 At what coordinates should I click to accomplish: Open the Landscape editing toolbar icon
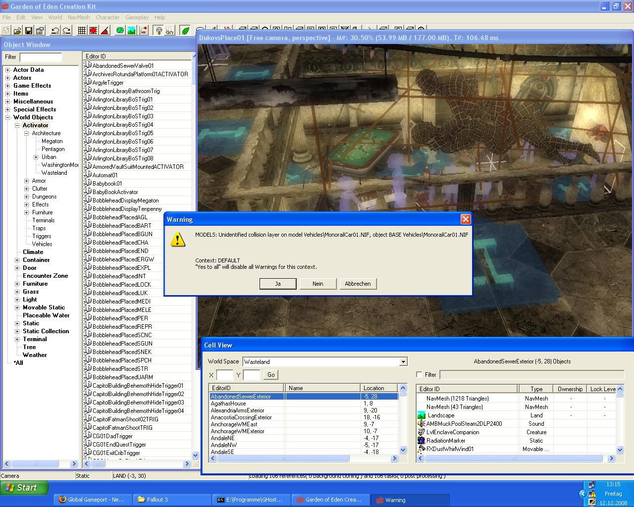click(131, 31)
